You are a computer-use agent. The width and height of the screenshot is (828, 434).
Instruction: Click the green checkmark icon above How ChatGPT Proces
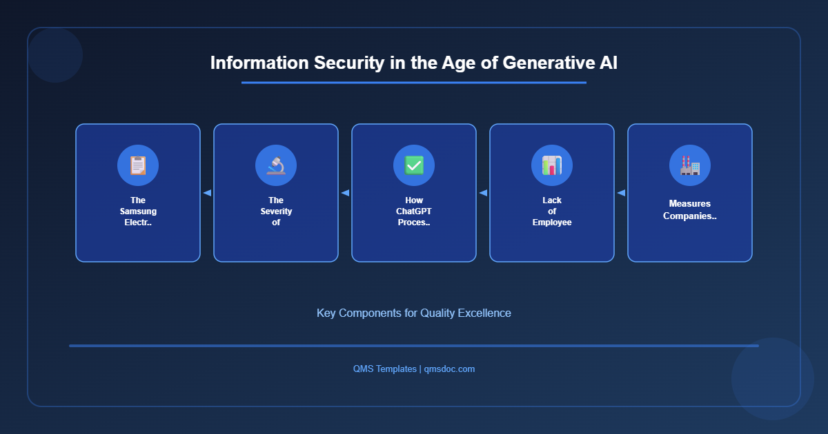(x=413, y=165)
